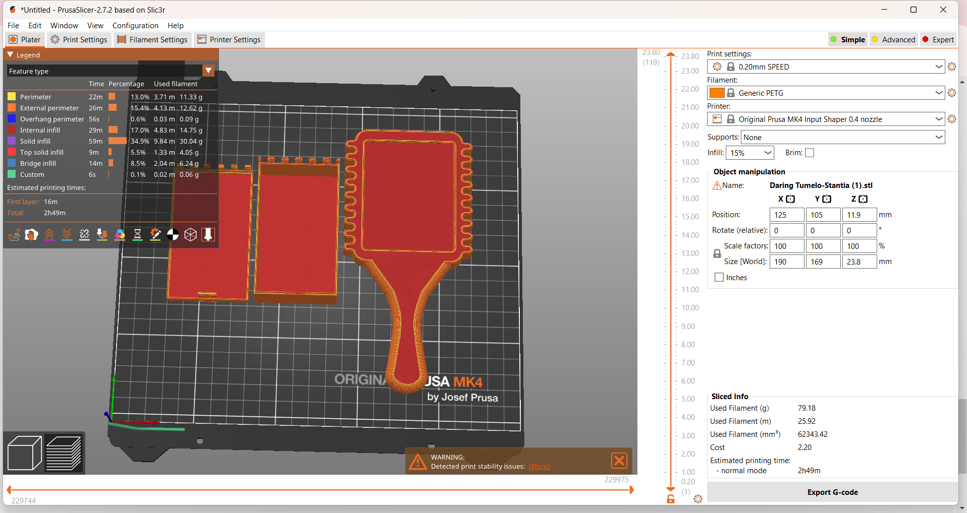Open the Configuration menu

(135, 25)
